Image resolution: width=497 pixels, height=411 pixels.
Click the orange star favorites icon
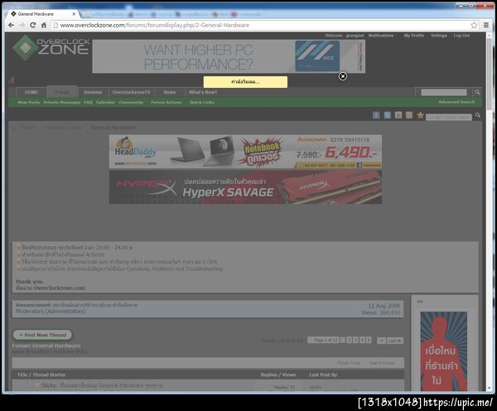click(420, 115)
